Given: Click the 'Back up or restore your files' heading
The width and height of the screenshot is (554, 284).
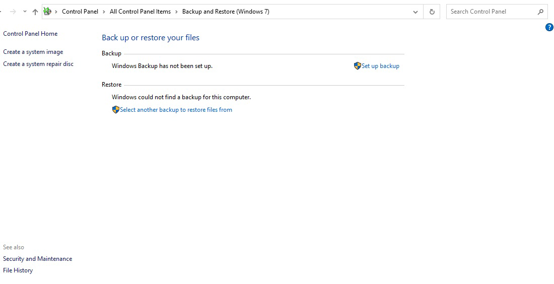Looking at the screenshot, I should click(151, 37).
